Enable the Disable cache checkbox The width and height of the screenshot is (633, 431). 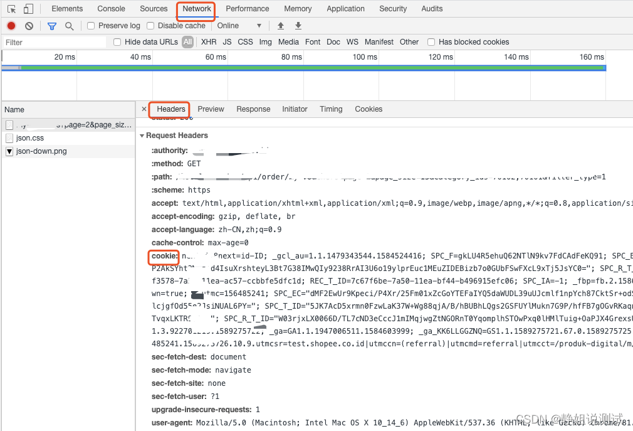coord(150,26)
